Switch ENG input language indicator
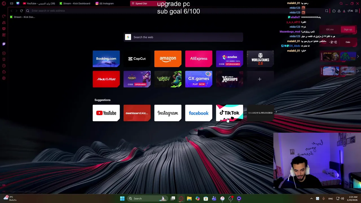Image resolution: width=361 pixels, height=203 pixels. click(x=331, y=198)
